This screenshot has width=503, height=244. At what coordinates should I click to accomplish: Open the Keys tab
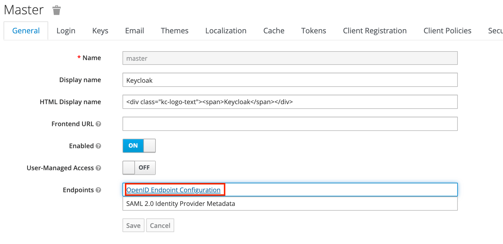tap(100, 31)
